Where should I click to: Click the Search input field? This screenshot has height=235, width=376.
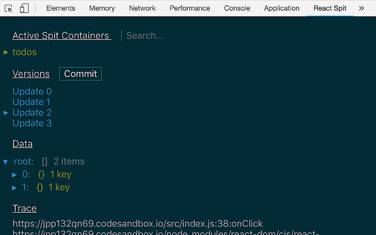tap(176, 36)
